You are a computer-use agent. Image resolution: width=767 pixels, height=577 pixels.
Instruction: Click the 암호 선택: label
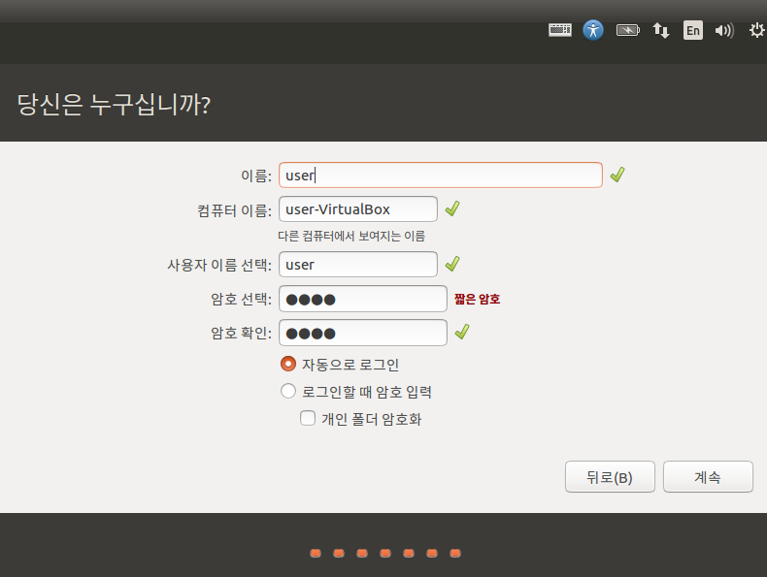pos(241,299)
